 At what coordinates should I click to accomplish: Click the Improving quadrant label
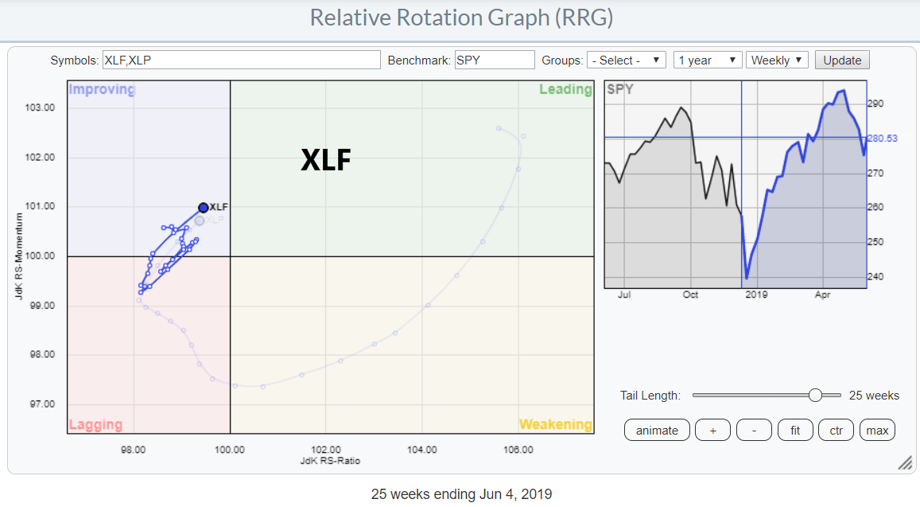click(x=102, y=89)
